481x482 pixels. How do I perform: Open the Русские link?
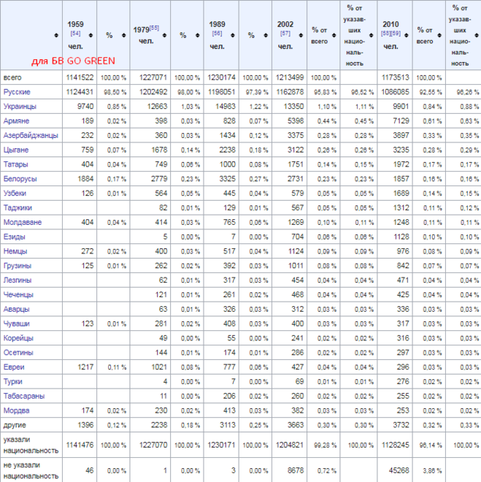pos(17,92)
